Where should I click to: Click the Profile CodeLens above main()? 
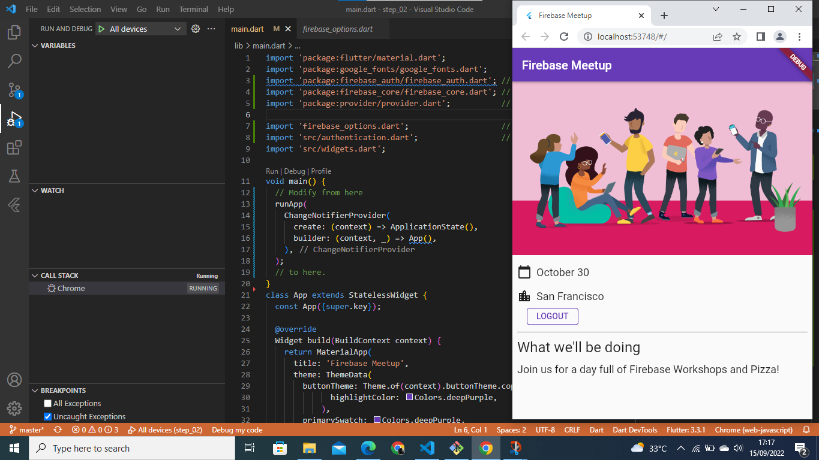point(321,171)
